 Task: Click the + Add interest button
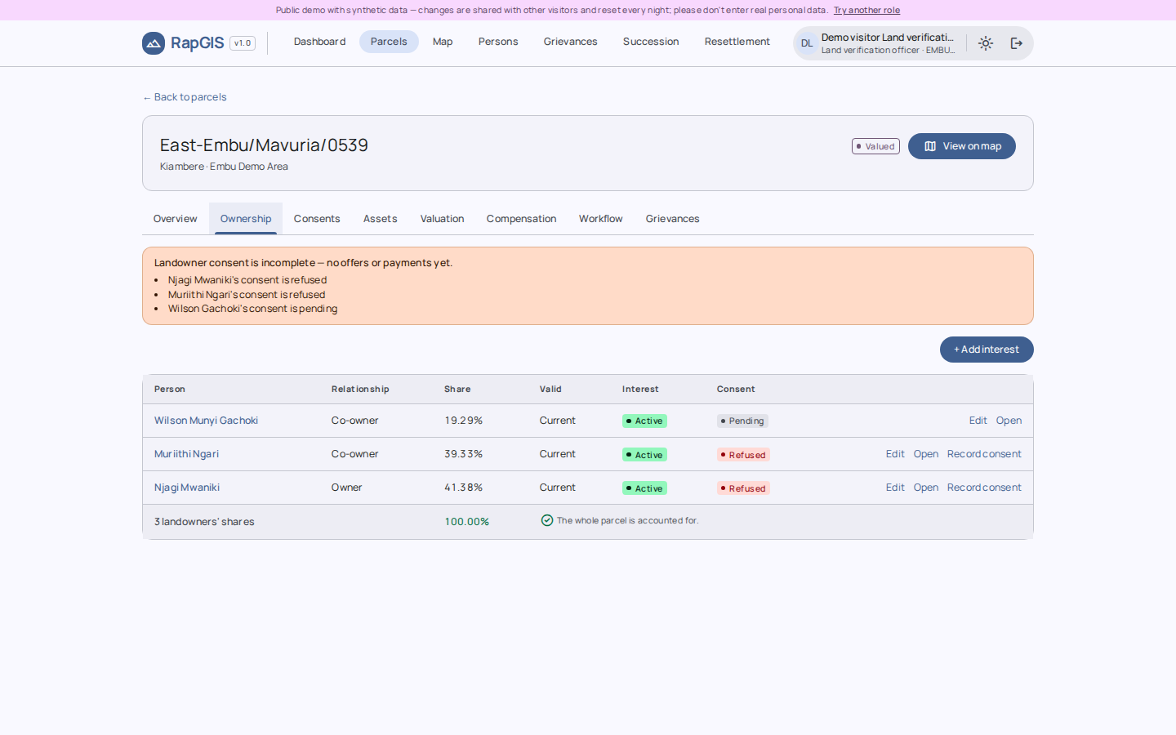(x=987, y=350)
